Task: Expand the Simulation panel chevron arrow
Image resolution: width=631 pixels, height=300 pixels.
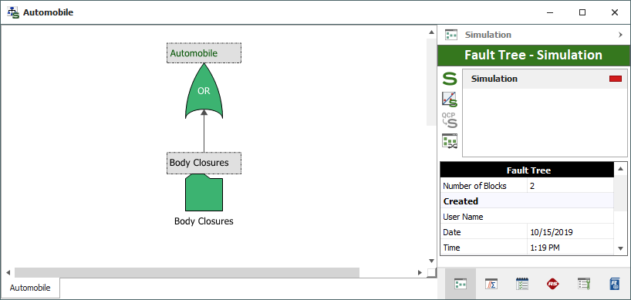Action: pyautogui.click(x=620, y=35)
